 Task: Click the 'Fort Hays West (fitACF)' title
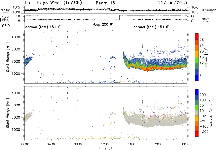(x=53, y=2)
